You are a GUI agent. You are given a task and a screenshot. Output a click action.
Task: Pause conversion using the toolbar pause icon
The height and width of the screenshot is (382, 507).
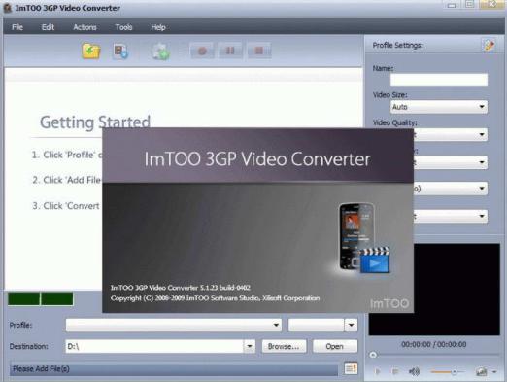pos(230,51)
